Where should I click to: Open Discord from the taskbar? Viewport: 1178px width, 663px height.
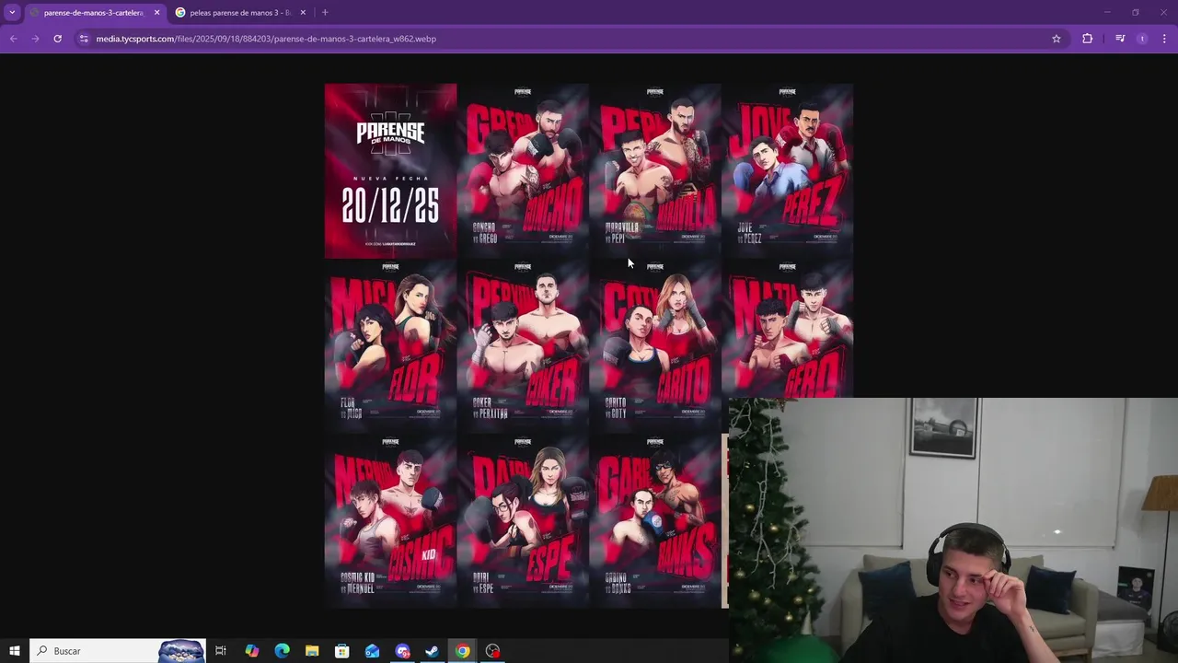tap(402, 651)
